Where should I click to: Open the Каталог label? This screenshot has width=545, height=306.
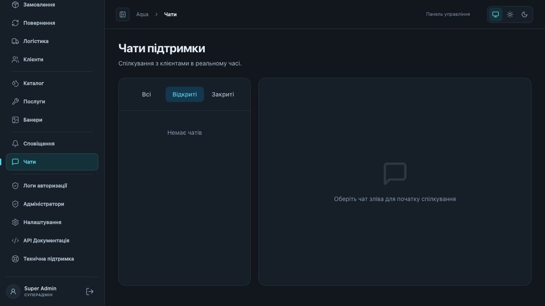pyautogui.click(x=34, y=83)
